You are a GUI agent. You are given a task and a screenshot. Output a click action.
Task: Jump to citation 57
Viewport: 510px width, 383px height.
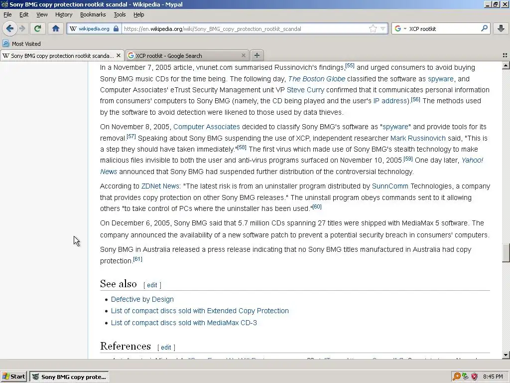[x=131, y=136]
